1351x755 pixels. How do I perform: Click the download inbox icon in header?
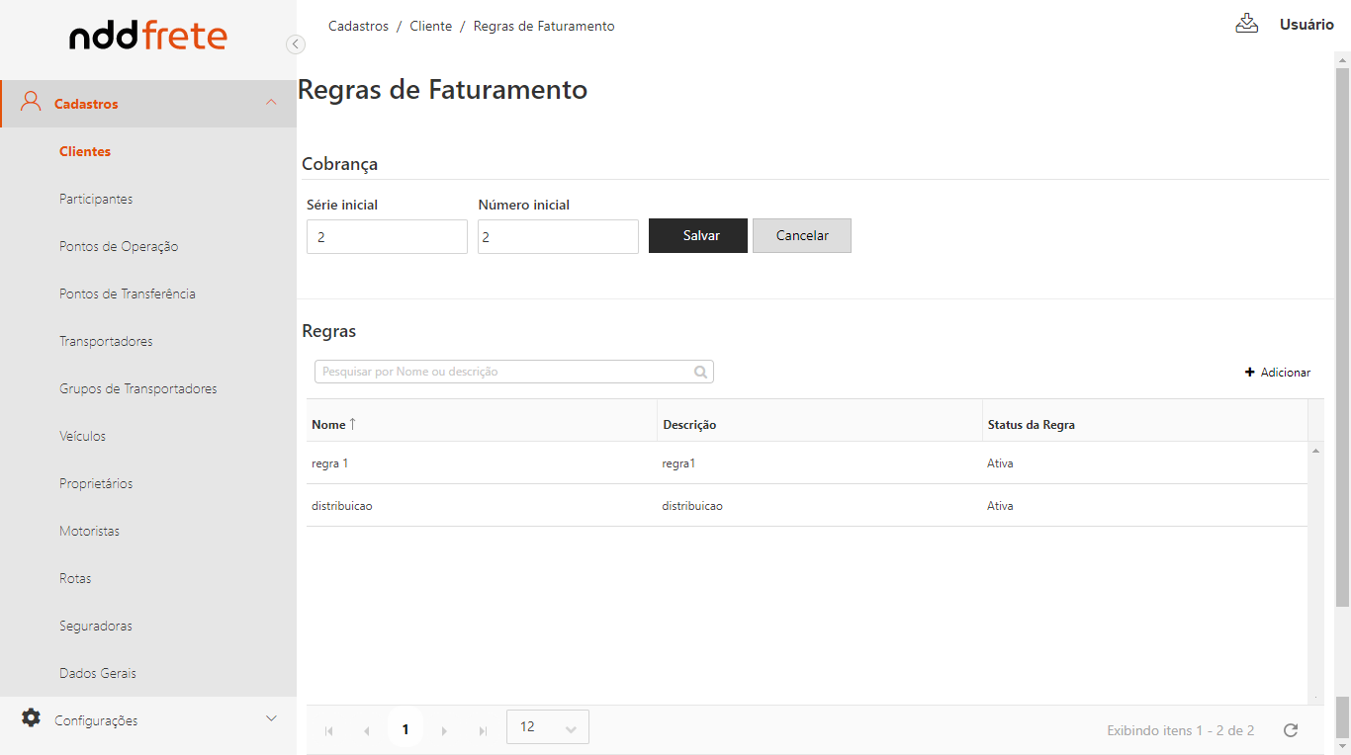[x=1246, y=24]
